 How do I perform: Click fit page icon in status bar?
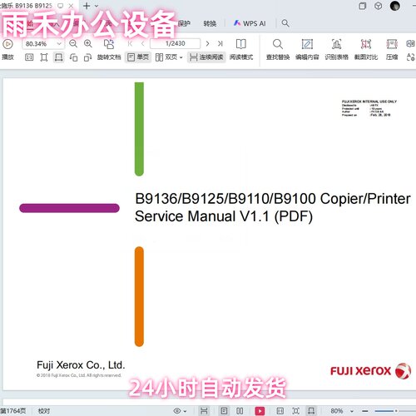296,411
